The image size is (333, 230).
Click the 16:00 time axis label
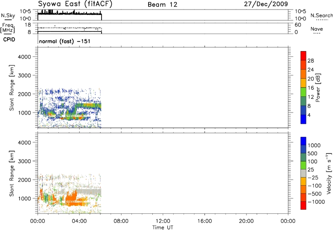[204, 221]
